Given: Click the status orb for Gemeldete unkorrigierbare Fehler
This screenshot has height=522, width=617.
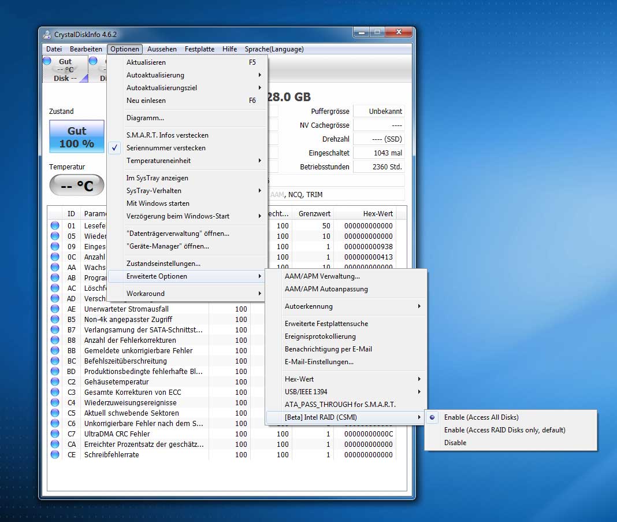Looking at the screenshot, I should point(55,350).
